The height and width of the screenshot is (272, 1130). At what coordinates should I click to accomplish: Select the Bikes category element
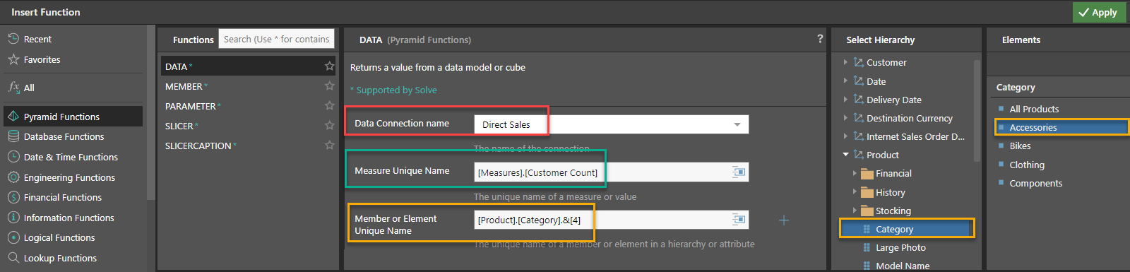coord(1020,146)
